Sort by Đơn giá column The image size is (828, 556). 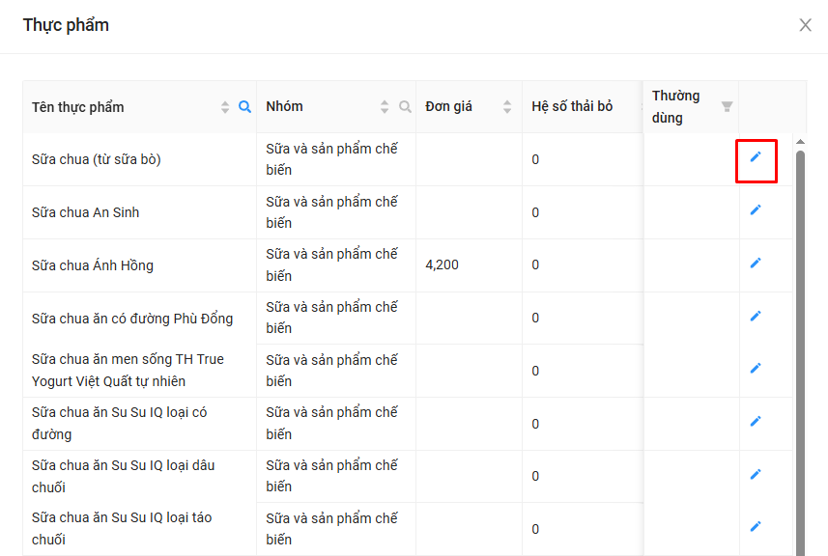click(x=507, y=107)
